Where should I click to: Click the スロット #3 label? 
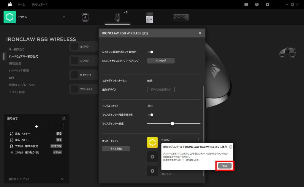(x=167, y=174)
